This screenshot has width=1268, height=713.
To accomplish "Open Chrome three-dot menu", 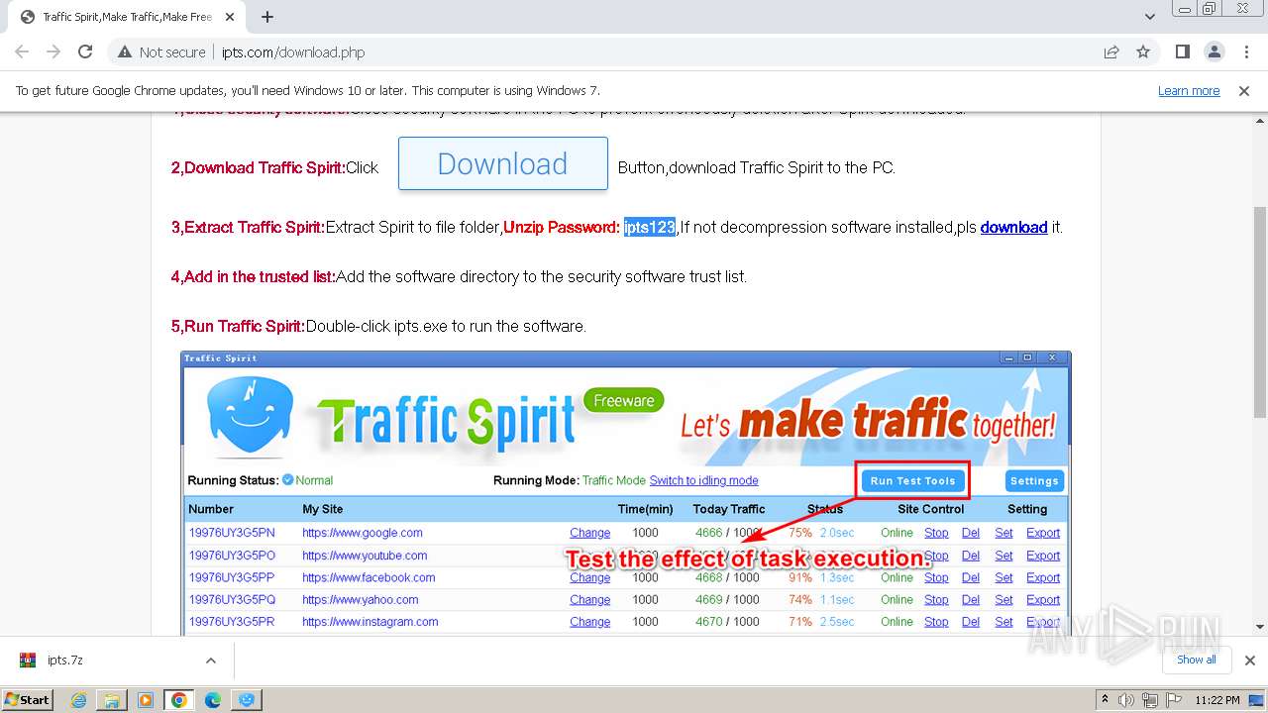I will (1246, 52).
